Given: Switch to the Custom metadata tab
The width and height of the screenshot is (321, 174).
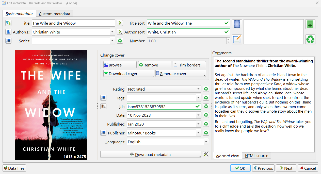Looking at the screenshot, I should 54,14.
